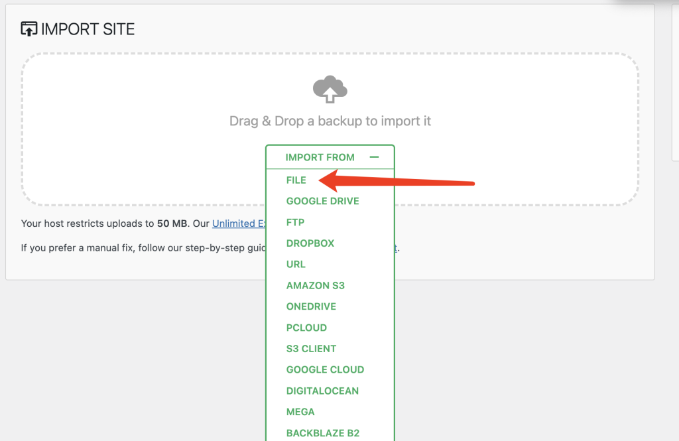This screenshot has height=441, width=679.
Task: Pick Google Cloud as import source
Action: 325,369
